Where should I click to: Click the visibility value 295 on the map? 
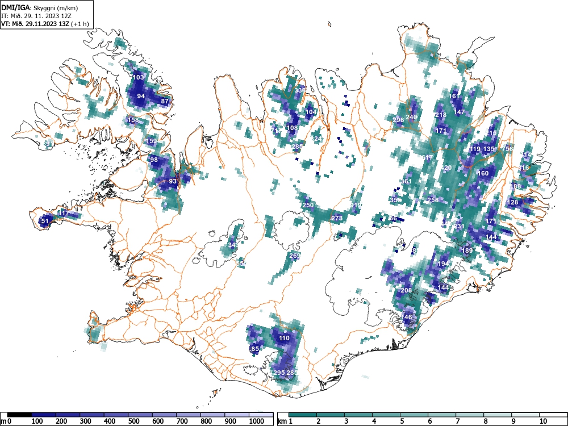[x=279, y=373]
